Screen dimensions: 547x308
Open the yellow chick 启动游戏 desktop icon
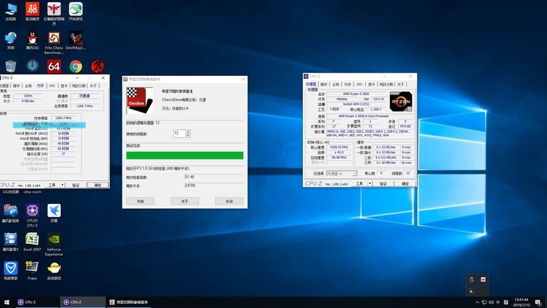point(54,271)
